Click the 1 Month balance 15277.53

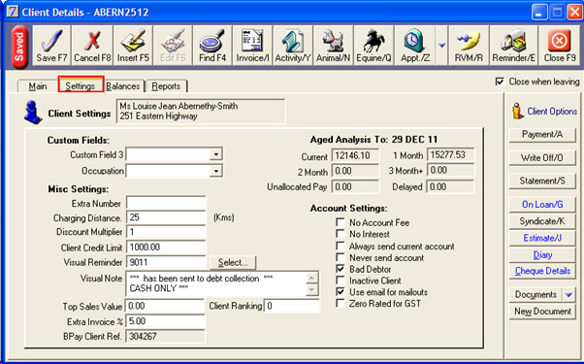tap(451, 155)
